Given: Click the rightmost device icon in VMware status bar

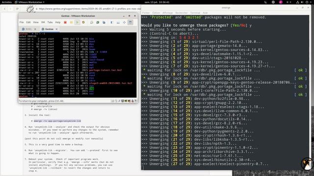Looking at the screenshot, I should pos(136,101).
